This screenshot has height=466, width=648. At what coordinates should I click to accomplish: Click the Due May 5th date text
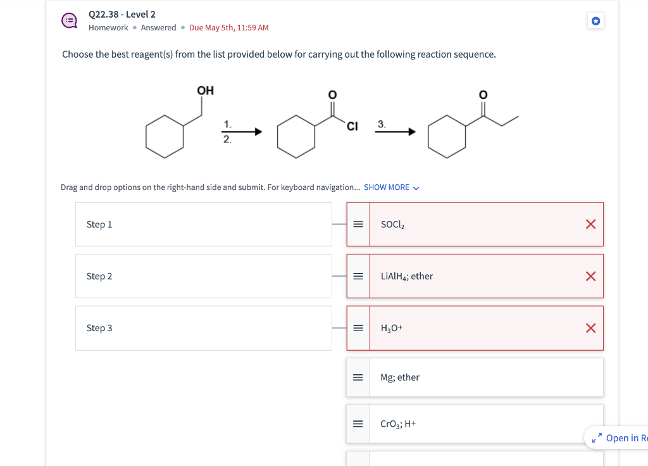point(228,27)
